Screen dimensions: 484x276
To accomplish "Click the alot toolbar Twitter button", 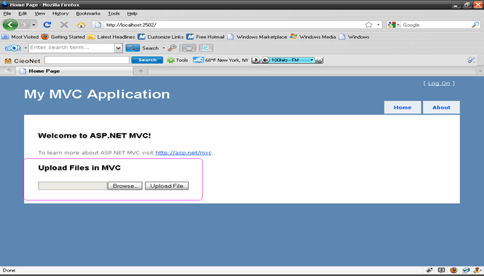I will (206, 48).
